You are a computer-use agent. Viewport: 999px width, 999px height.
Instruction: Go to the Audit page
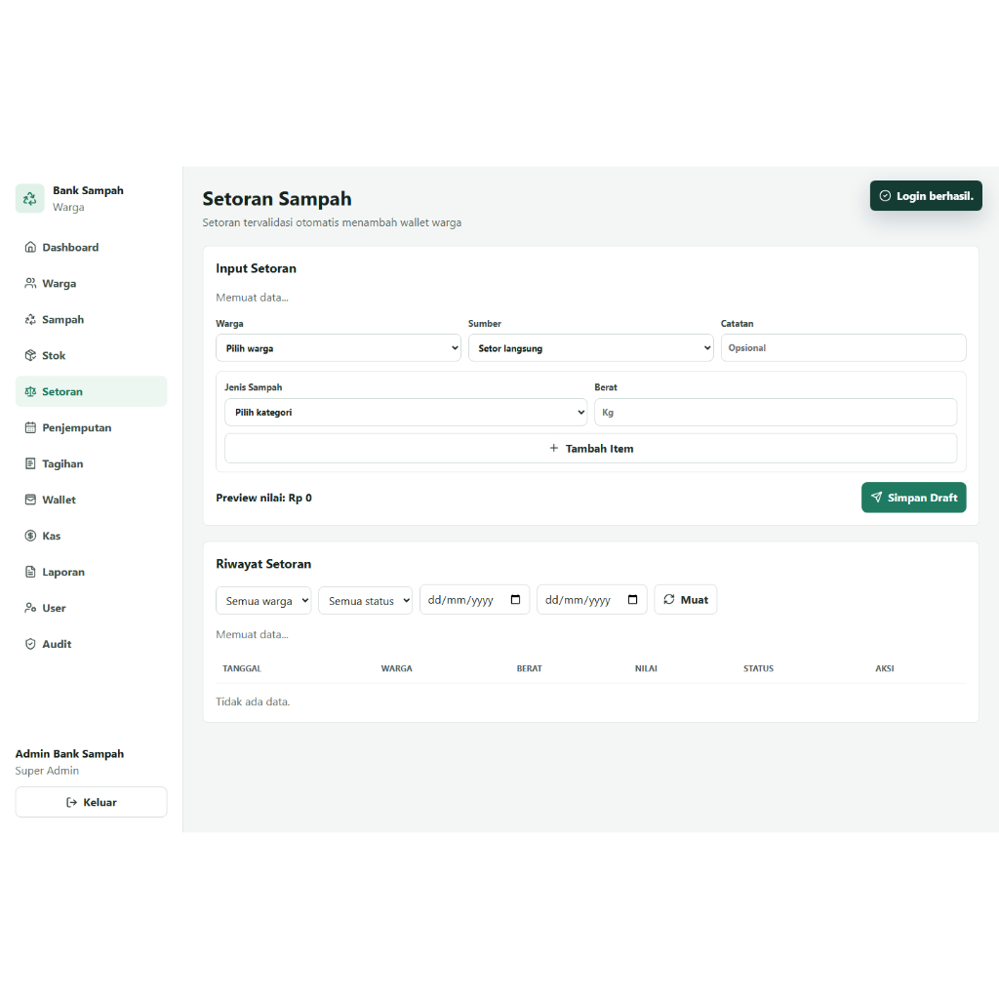click(x=91, y=644)
